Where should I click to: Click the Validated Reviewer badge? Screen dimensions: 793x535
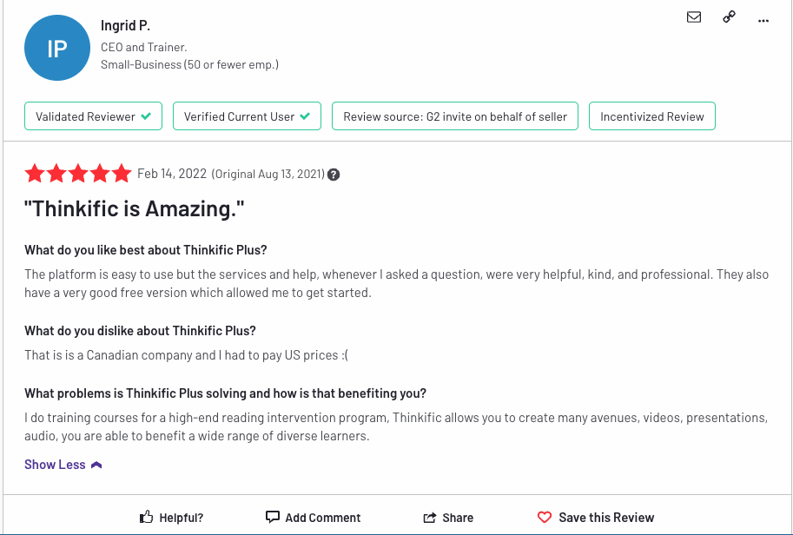pos(93,116)
